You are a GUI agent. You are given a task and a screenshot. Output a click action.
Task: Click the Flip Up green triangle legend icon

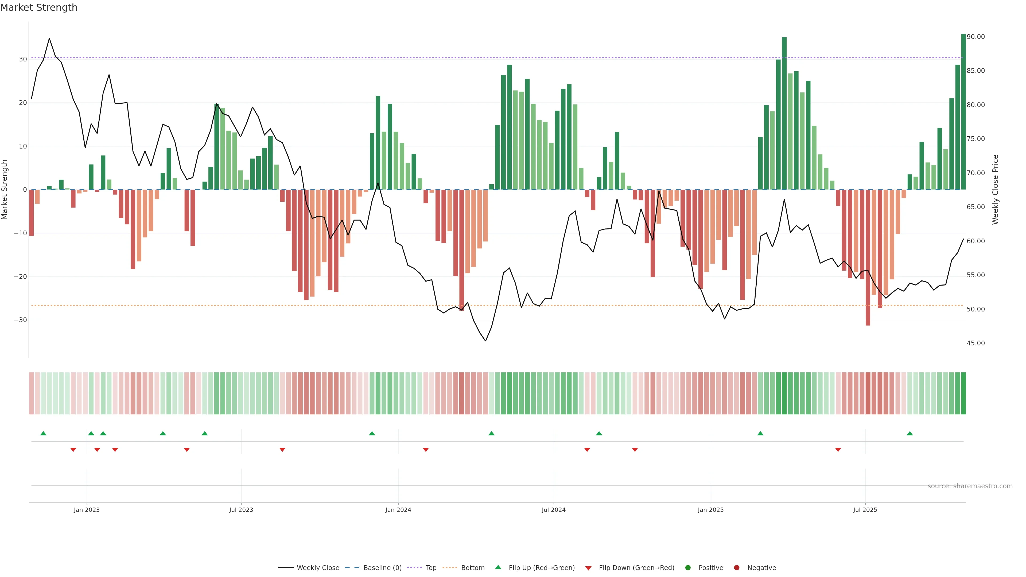(498, 567)
